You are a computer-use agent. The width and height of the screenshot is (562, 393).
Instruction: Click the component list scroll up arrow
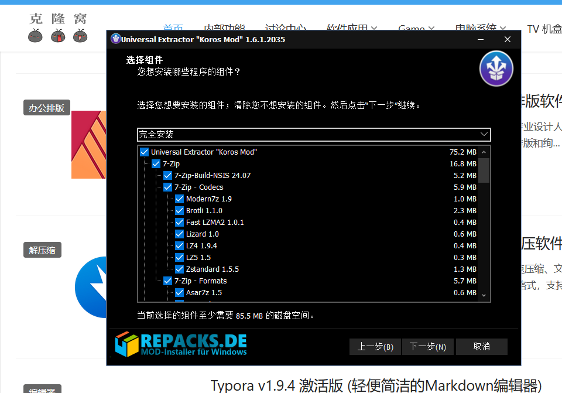484,152
